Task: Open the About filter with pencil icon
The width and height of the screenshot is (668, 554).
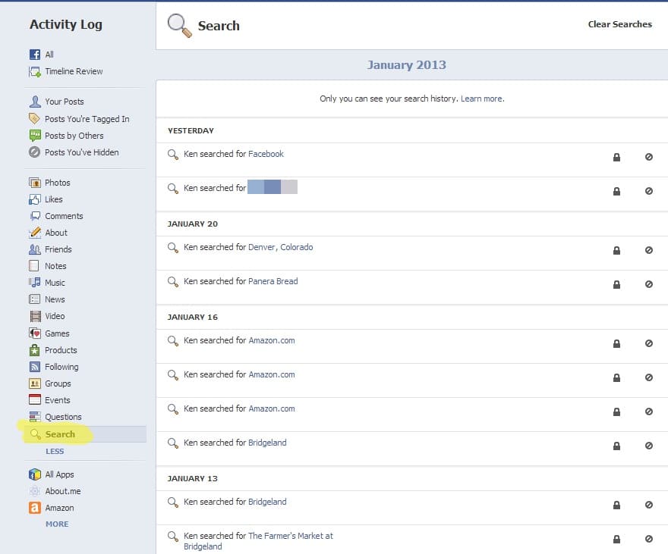Action: (x=48, y=233)
